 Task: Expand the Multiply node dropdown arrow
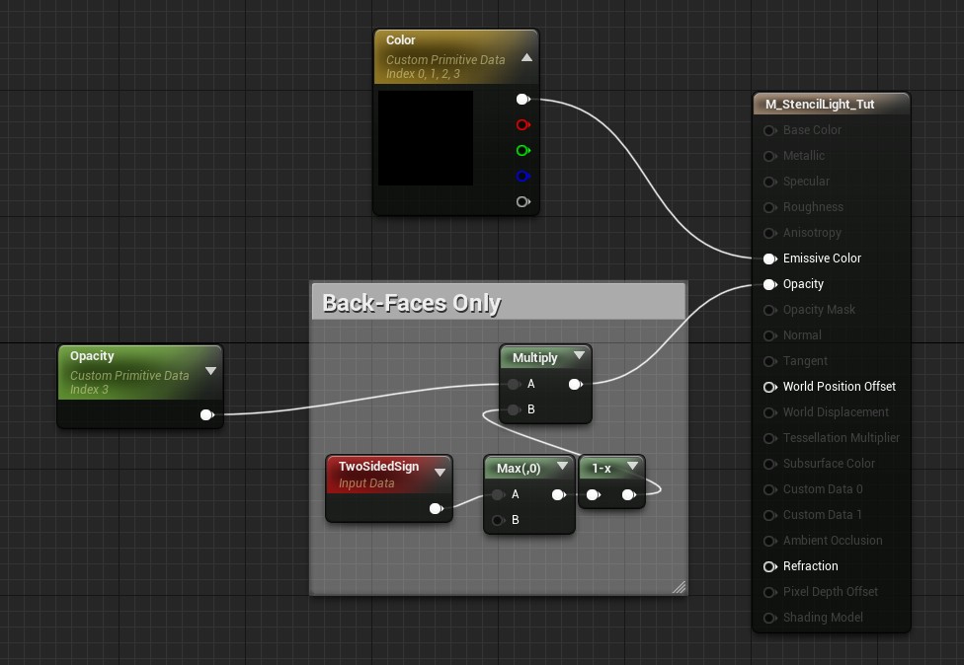point(579,356)
